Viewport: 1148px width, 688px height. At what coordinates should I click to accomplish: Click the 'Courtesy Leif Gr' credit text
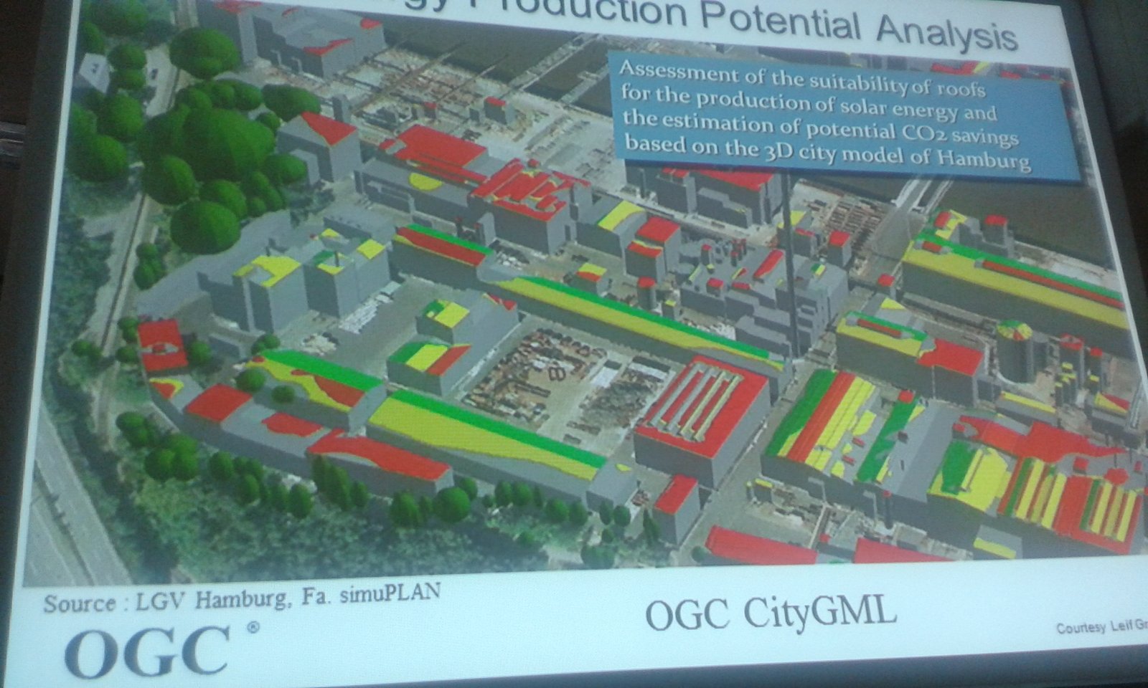coord(1101,629)
